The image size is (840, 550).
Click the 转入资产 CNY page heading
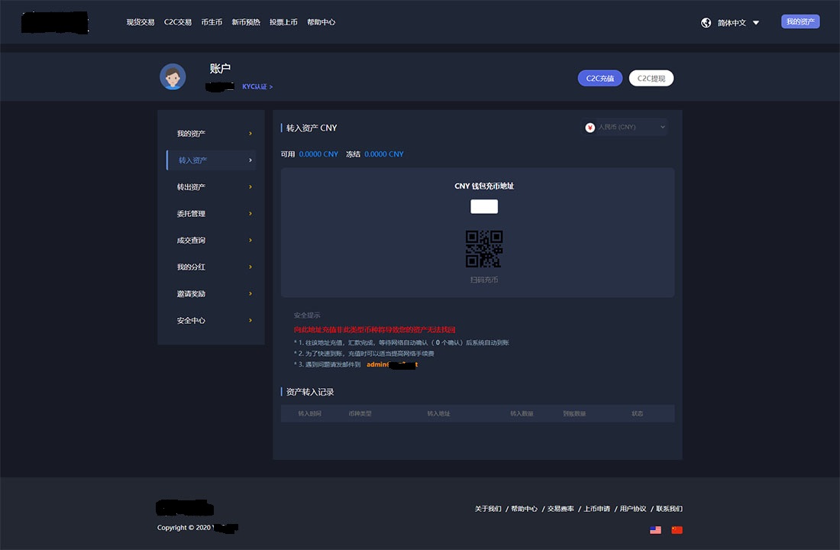312,128
